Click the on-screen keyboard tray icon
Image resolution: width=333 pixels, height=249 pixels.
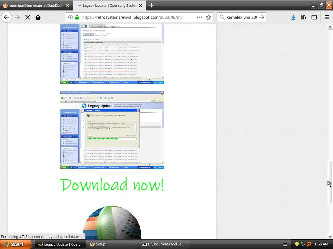click(x=285, y=244)
